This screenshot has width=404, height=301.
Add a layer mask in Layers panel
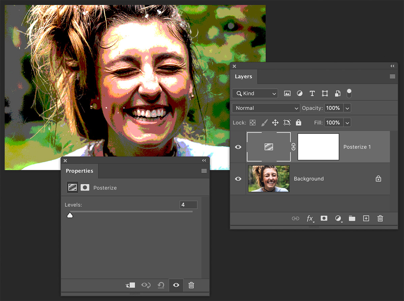tap(324, 218)
